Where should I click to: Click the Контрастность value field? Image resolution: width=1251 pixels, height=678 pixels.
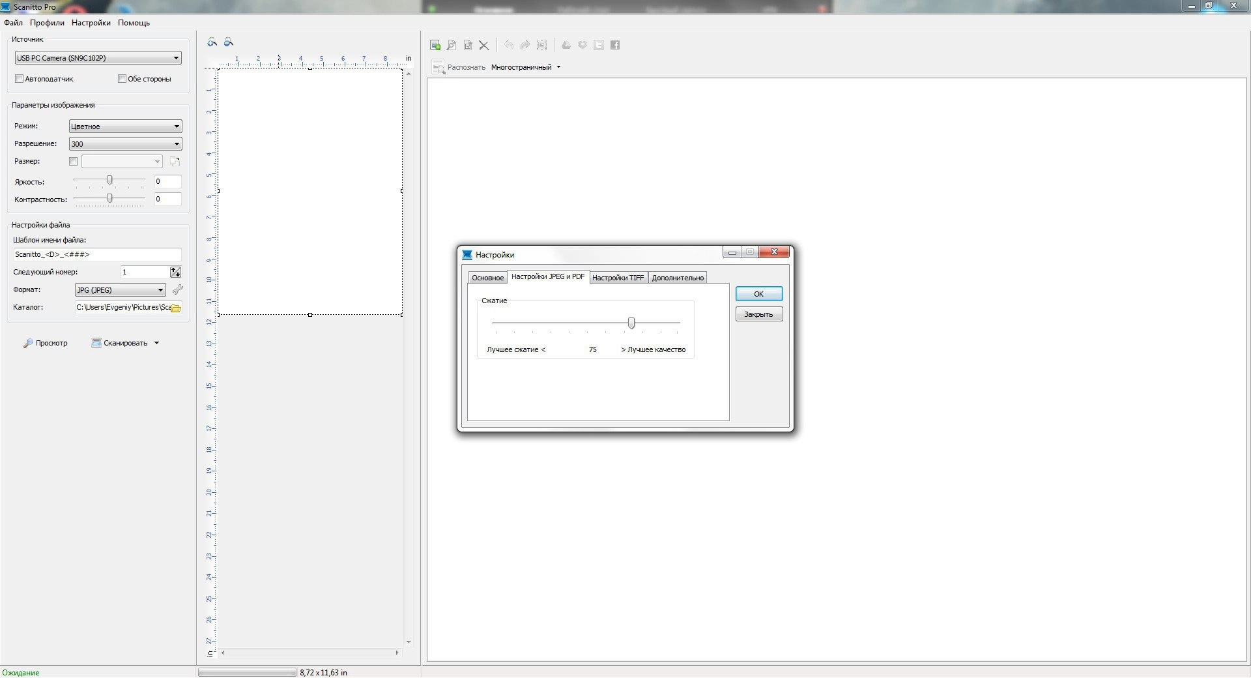(x=167, y=199)
